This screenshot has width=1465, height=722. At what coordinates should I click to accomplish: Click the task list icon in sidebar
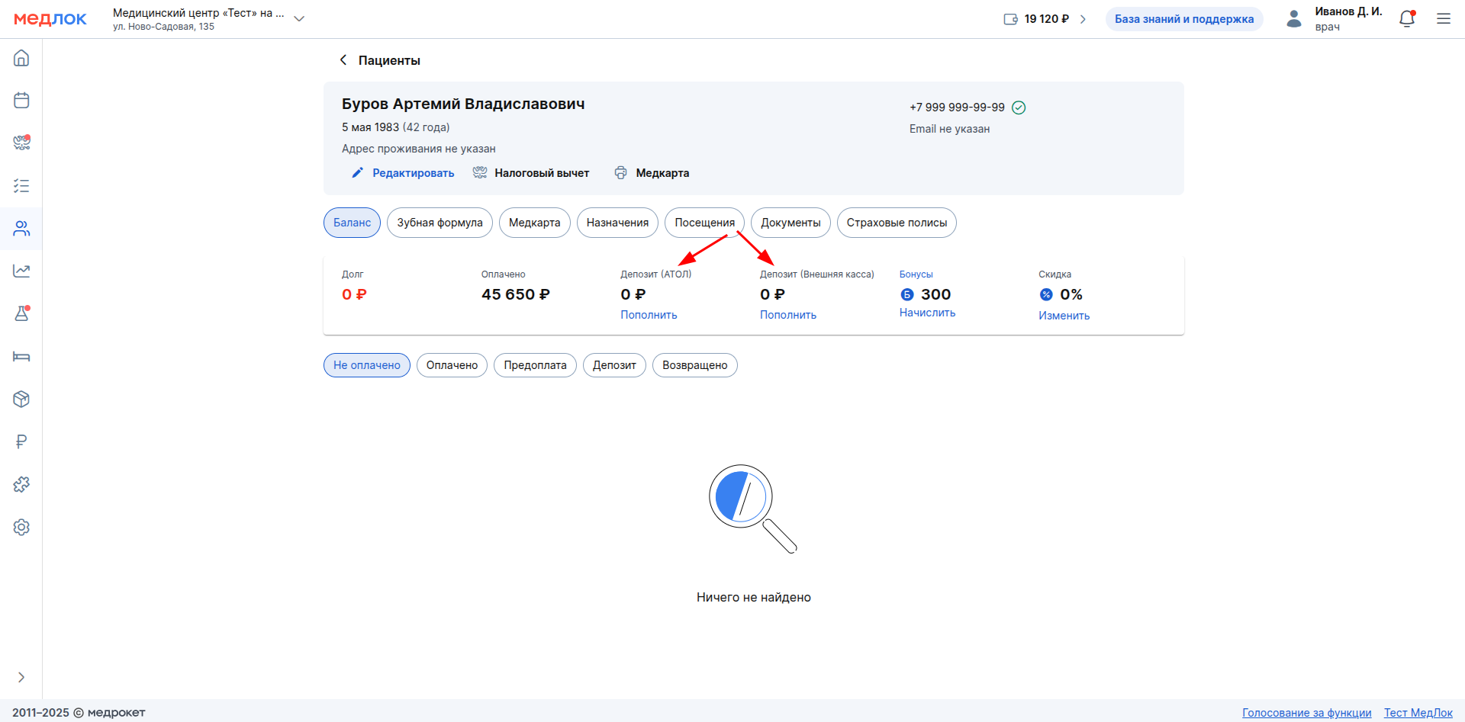(21, 185)
